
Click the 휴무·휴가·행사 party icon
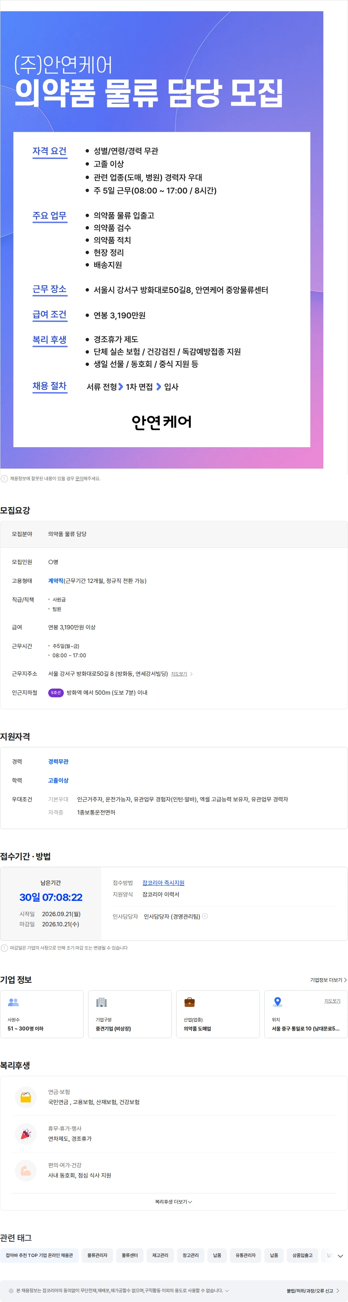click(x=26, y=1134)
